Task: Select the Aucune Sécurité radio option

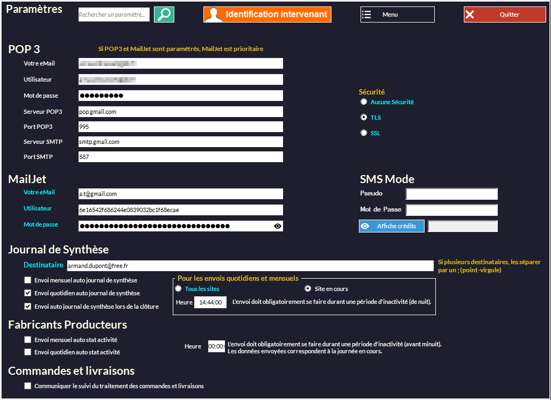Action: [x=364, y=101]
